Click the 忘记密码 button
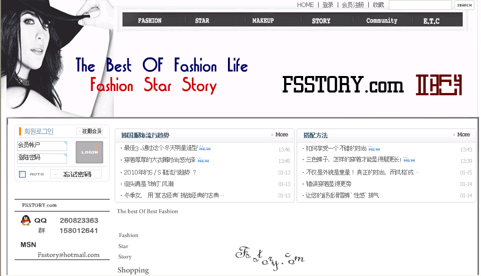Viewport: 481px width, 276px height. click(x=76, y=174)
